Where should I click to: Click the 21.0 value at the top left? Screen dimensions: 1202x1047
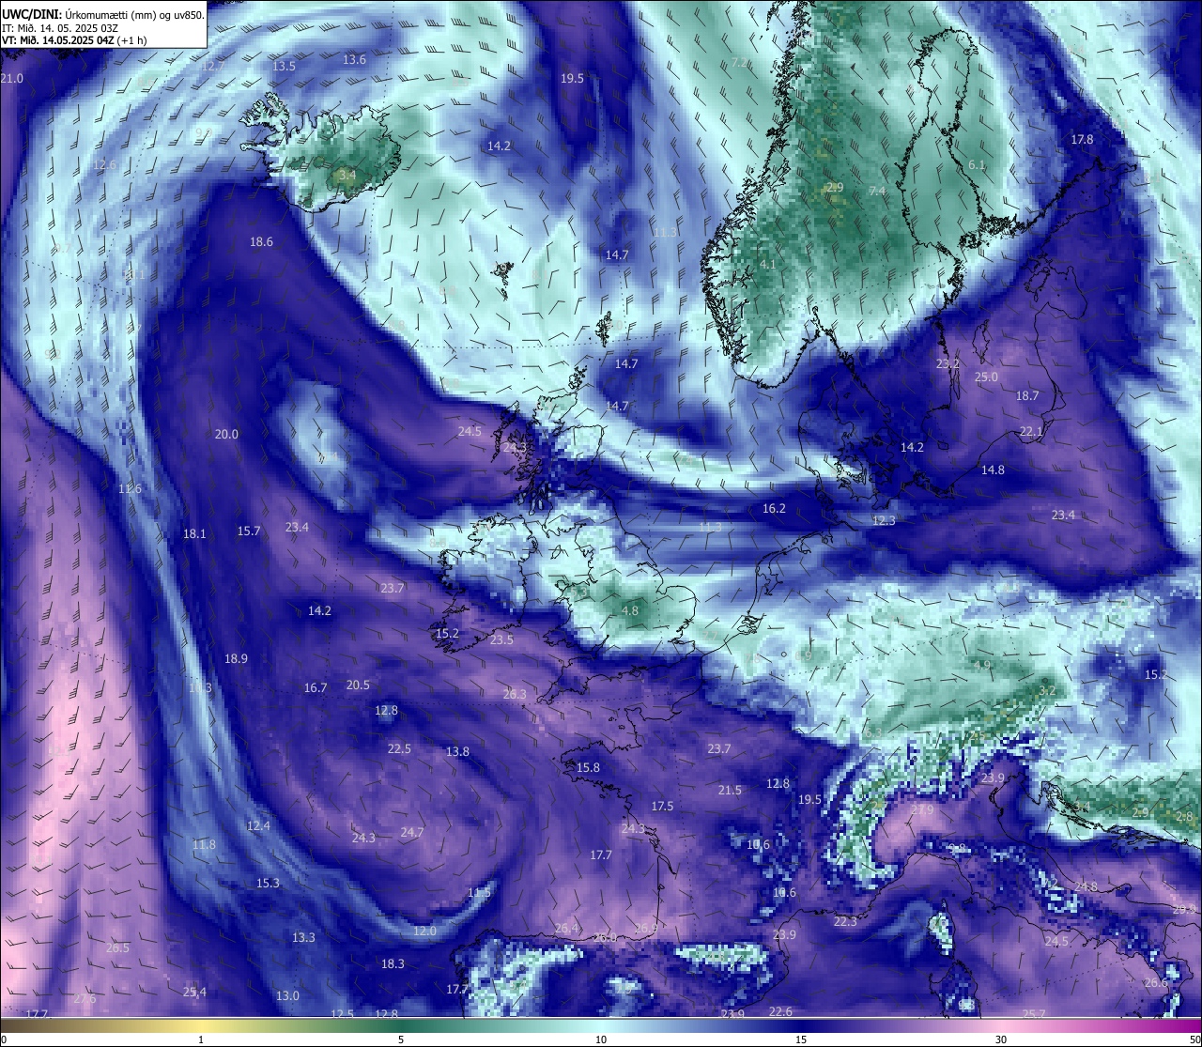click(x=12, y=79)
